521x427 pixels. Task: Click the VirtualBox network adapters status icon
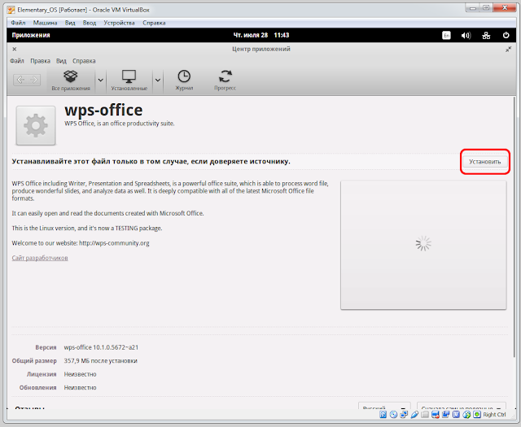(x=404, y=414)
